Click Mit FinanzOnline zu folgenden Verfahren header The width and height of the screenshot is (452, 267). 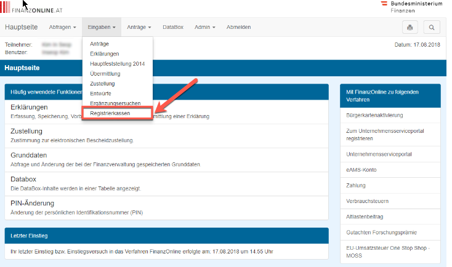[x=390, y=95]
